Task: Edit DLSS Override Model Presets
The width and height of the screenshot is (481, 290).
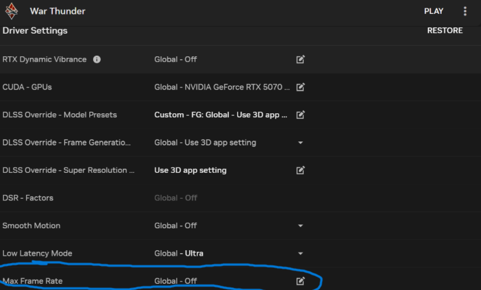Action: pyautogui.click(x=300, y=115)
